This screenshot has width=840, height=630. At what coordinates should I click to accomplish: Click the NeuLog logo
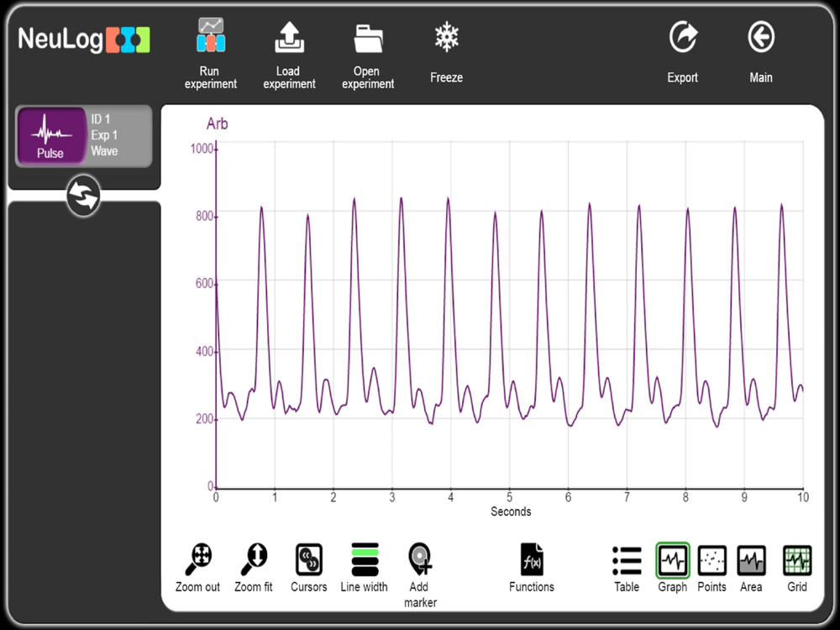[83, 39]
